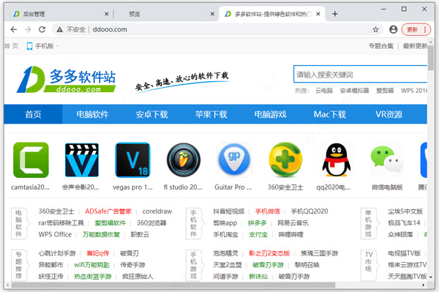Open the 极品飞车14 link
This screenshot has width=439, height=292.
[x=404, y=223]
